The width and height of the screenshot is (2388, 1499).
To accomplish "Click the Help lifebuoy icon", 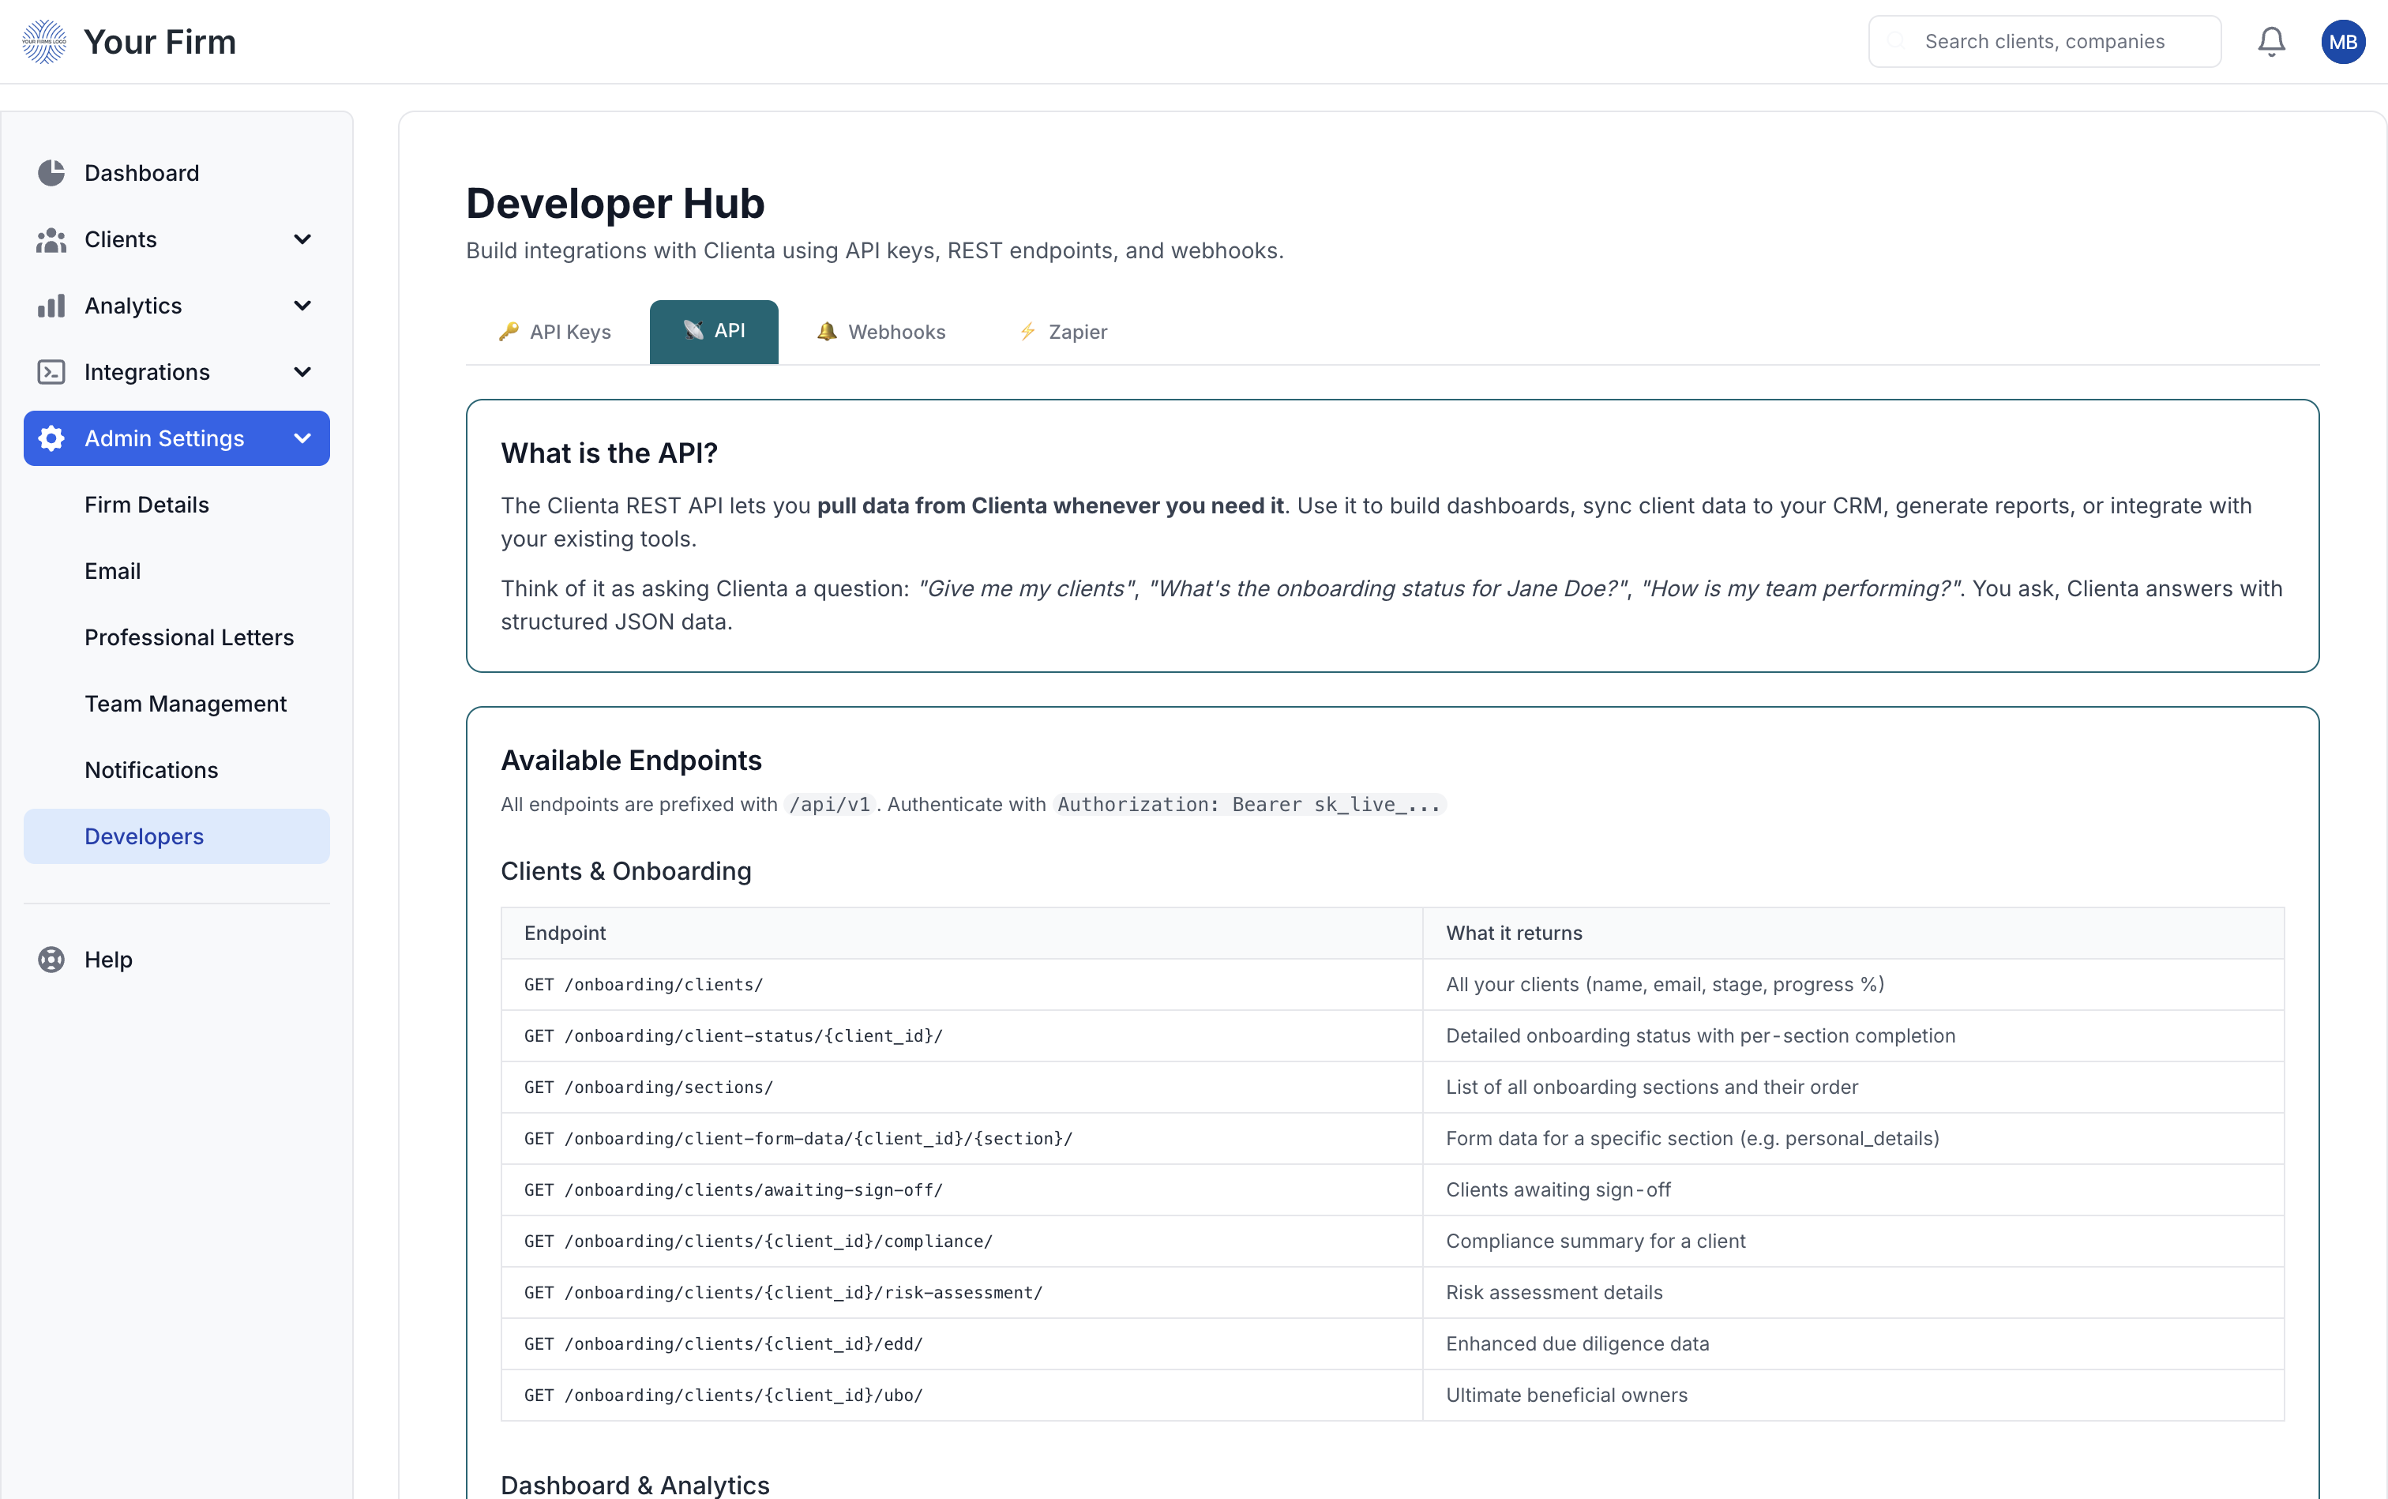I will click(51, 960).
